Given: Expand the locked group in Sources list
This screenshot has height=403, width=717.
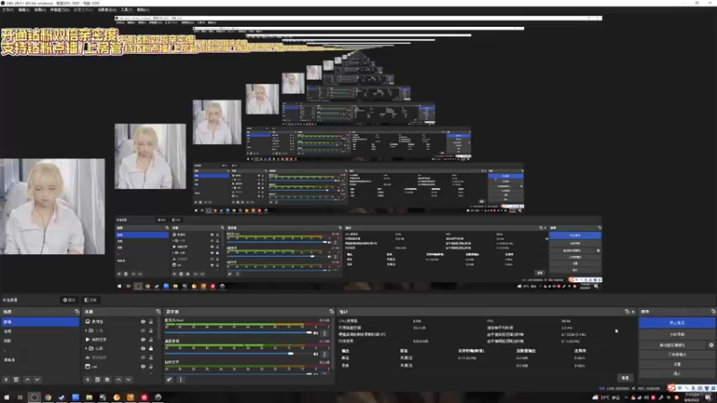Looking at the screenshot, I should coord(86,348).
